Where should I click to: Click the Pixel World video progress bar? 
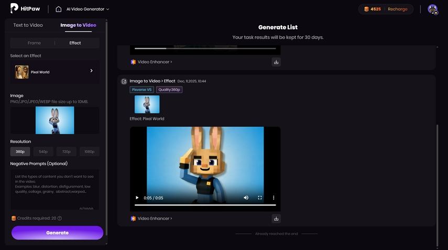point(205,205)
